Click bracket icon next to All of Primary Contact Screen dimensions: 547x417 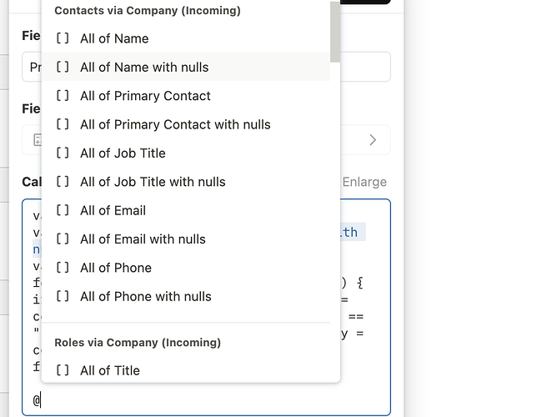tap(63, 95)
